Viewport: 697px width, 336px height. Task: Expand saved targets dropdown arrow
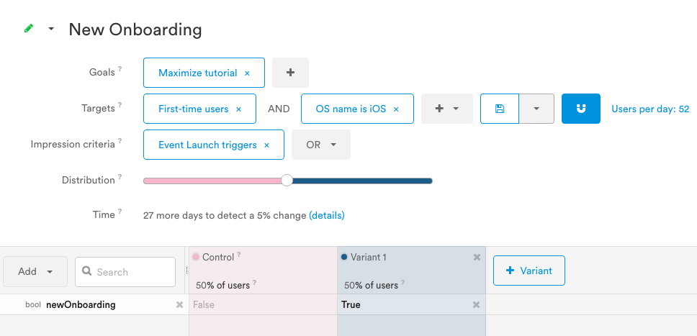(x=536, y=109)
